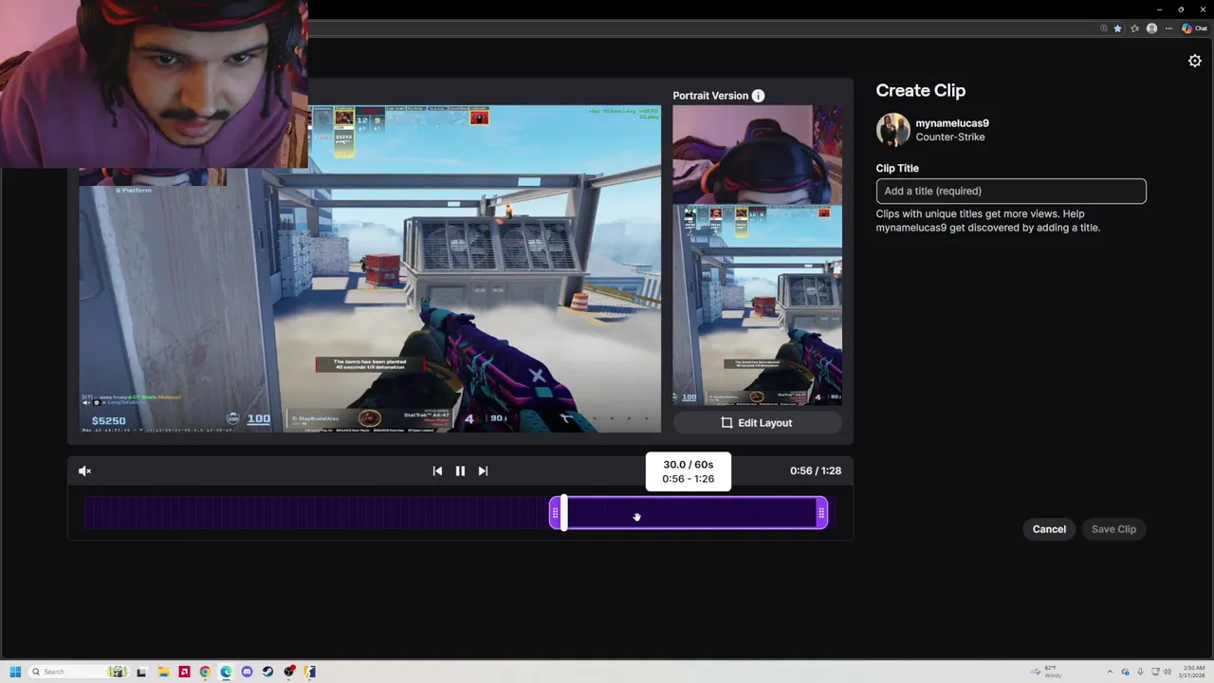Jump to previous frame in clip player

click(437, 471)
